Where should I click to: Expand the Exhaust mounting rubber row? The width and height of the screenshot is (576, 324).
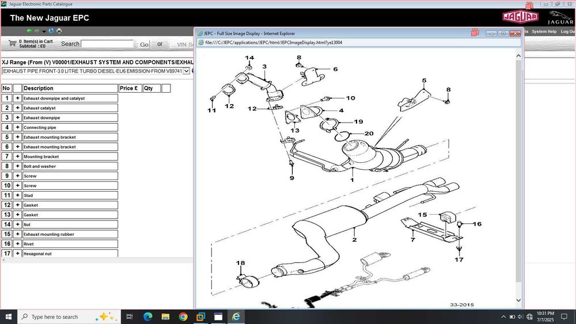(17, 234)
